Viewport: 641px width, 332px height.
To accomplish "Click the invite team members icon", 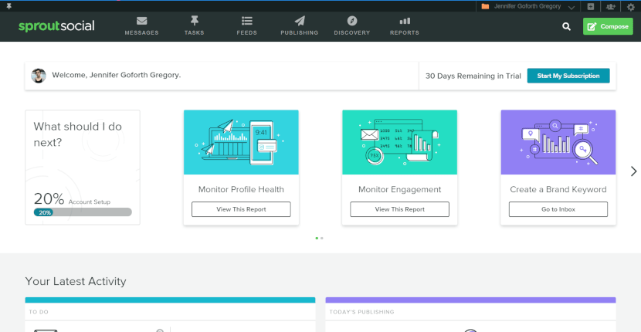I will pyautogui.click(x=611, y=6).
